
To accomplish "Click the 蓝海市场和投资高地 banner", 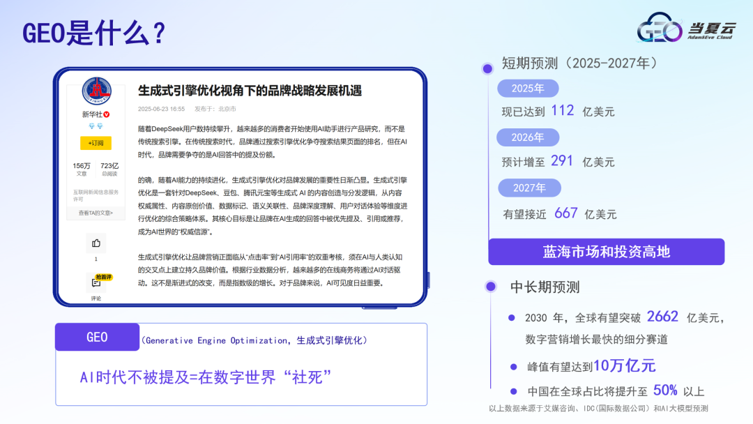I will pyautogui.click(x=606, y=252).
